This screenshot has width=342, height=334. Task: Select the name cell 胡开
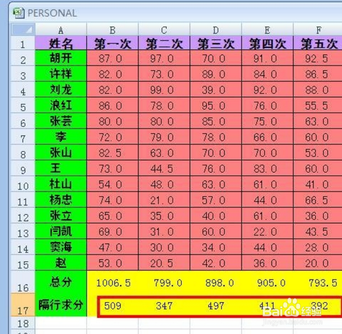click(x=61, y=58)
